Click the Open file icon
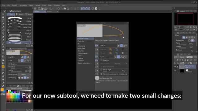Screen dimensions: 198x111 pyautogui.click(x=42, y=9)
